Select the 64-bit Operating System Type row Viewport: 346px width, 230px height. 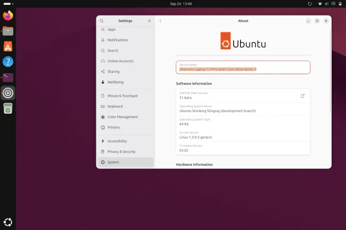click(x=243, y=122)
